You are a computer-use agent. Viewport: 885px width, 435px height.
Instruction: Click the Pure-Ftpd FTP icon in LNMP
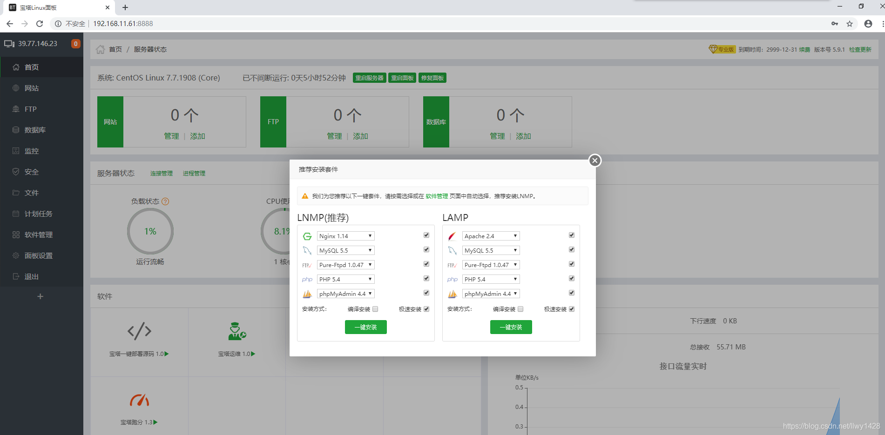point(307,265)
